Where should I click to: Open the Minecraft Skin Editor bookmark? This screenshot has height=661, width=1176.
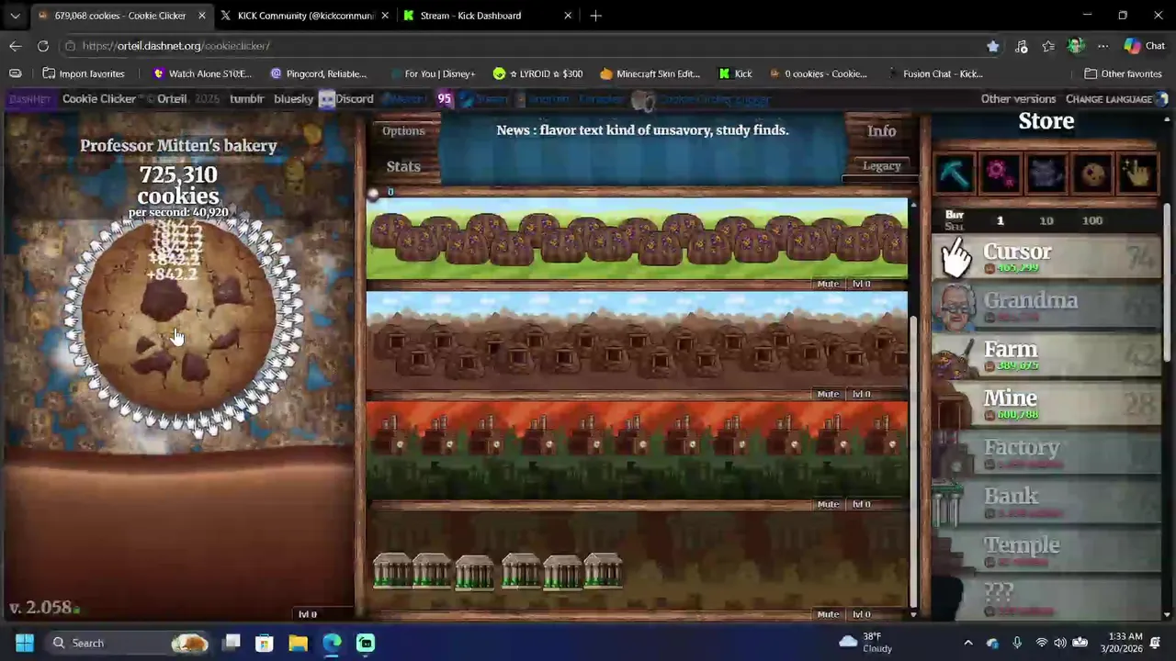650,73
